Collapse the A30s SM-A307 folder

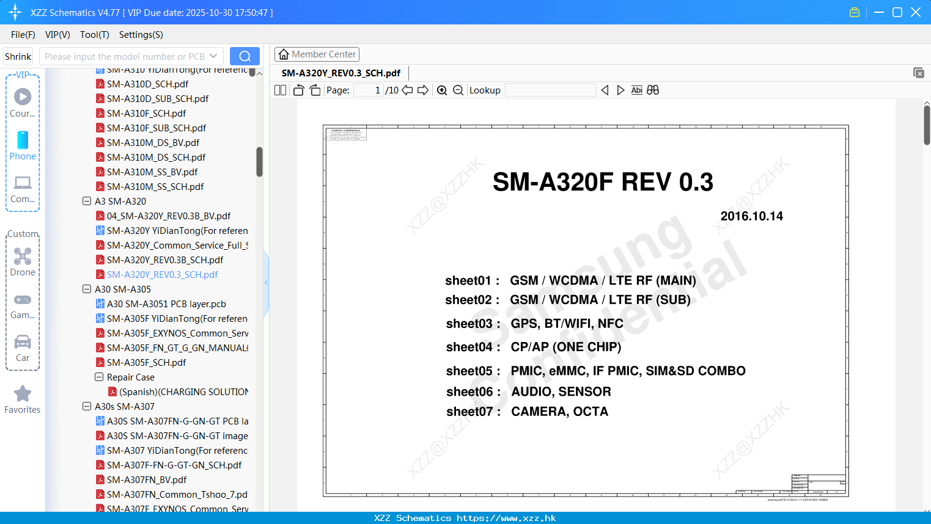click(87, 406)
